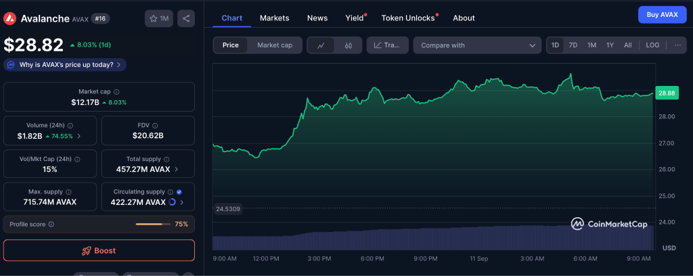Image resolution: width=693 pixels, height=276 pixels.
Task: Open the News tab
Action: [317, 18]
